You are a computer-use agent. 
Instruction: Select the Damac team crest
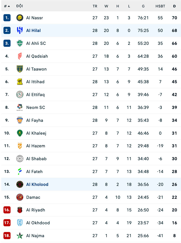click(x=20, y=197)
